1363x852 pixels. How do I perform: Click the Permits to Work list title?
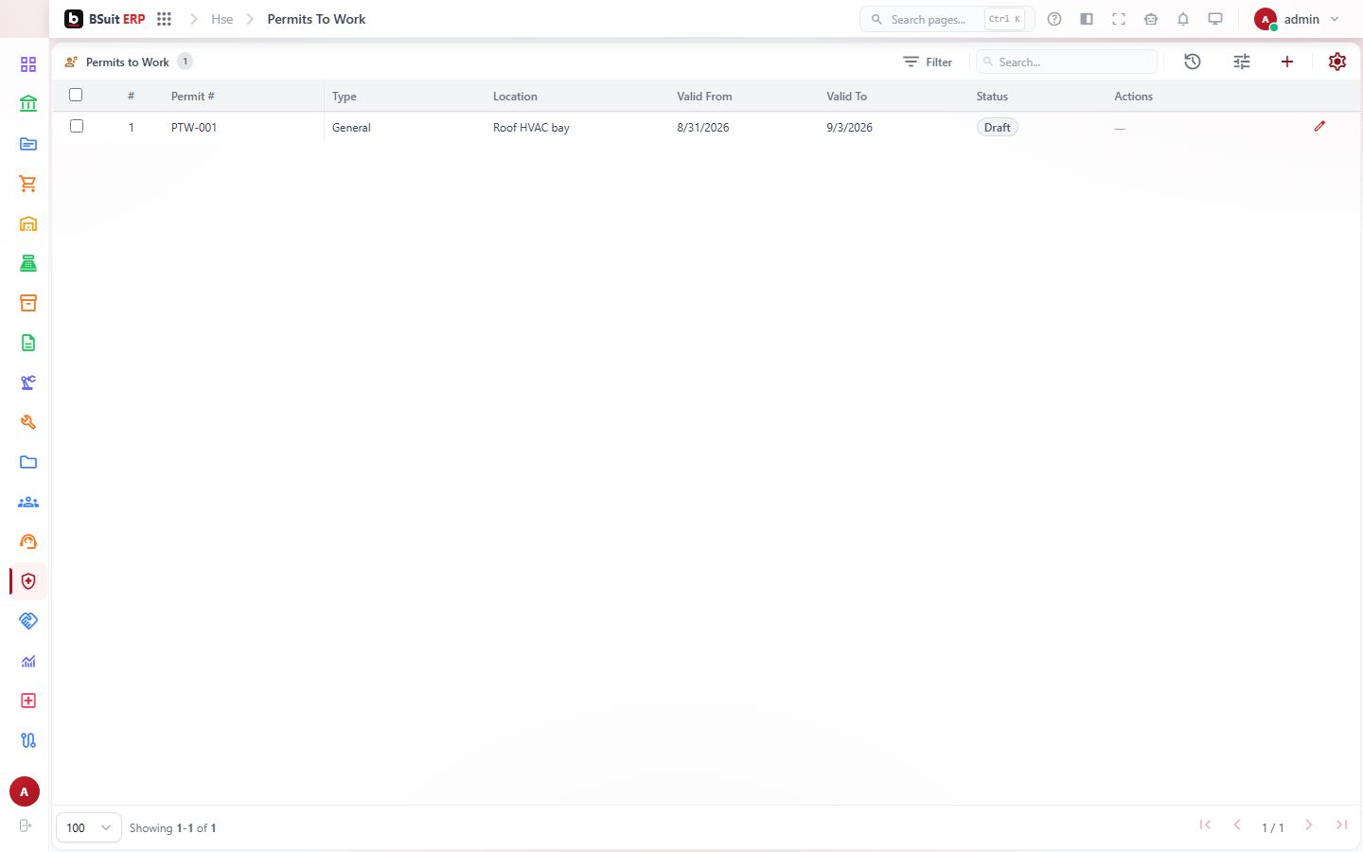[x=128, y=62]
